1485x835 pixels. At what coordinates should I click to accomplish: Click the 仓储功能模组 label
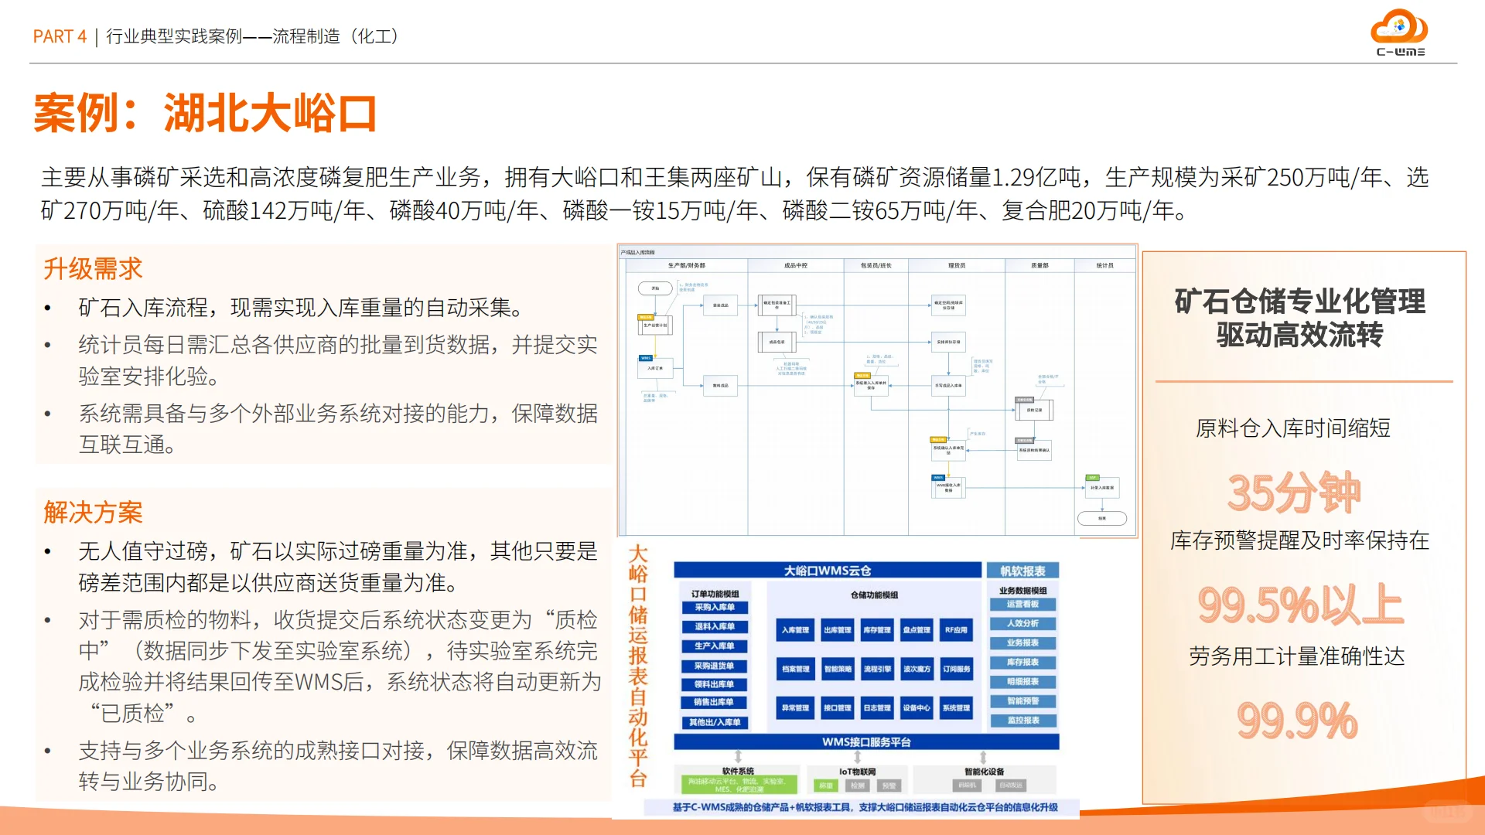pyautogui.click(x=874, y=595)
